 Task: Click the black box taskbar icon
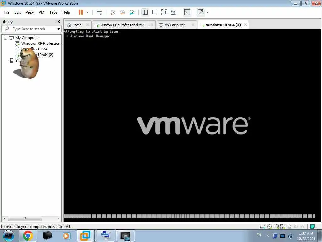point(47,236)
